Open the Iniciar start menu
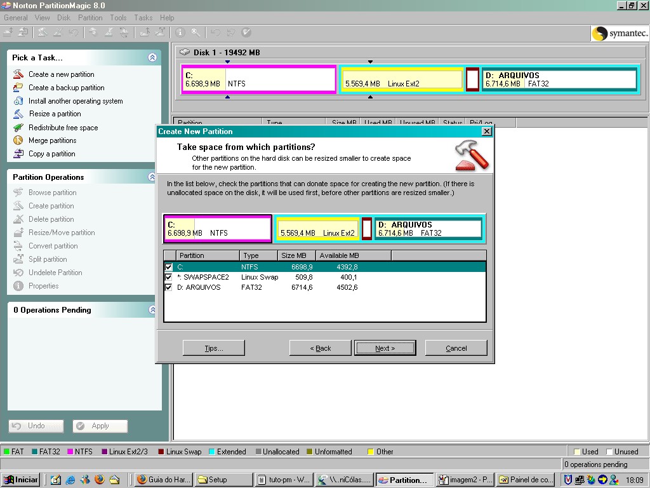The width and height of the screenshot is (650, 488). point(22,480)
